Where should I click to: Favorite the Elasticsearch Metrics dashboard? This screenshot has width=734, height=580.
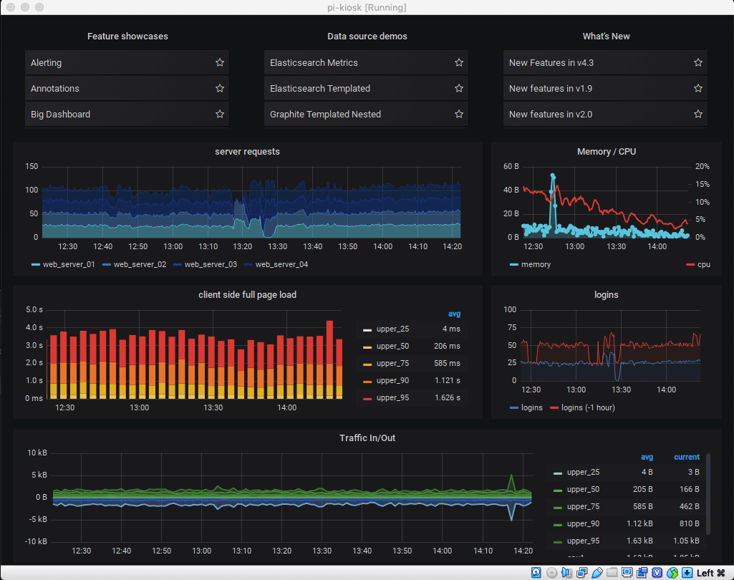(x=459, y=63)
